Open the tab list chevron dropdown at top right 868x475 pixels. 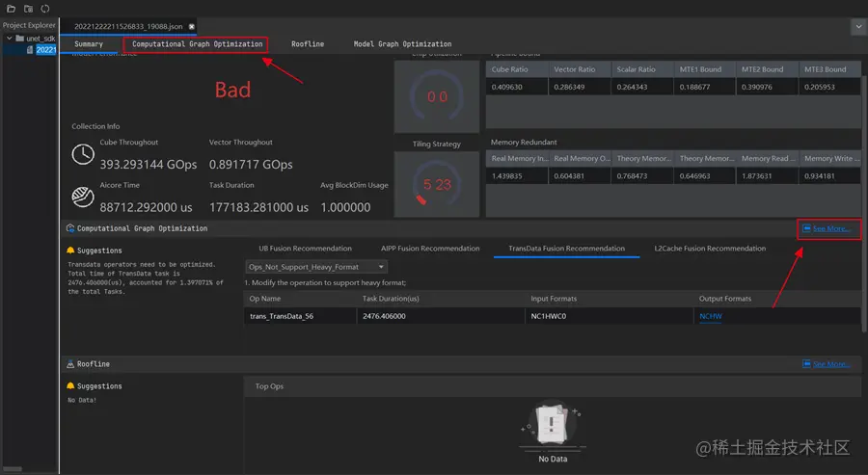(x=858, y=27)
